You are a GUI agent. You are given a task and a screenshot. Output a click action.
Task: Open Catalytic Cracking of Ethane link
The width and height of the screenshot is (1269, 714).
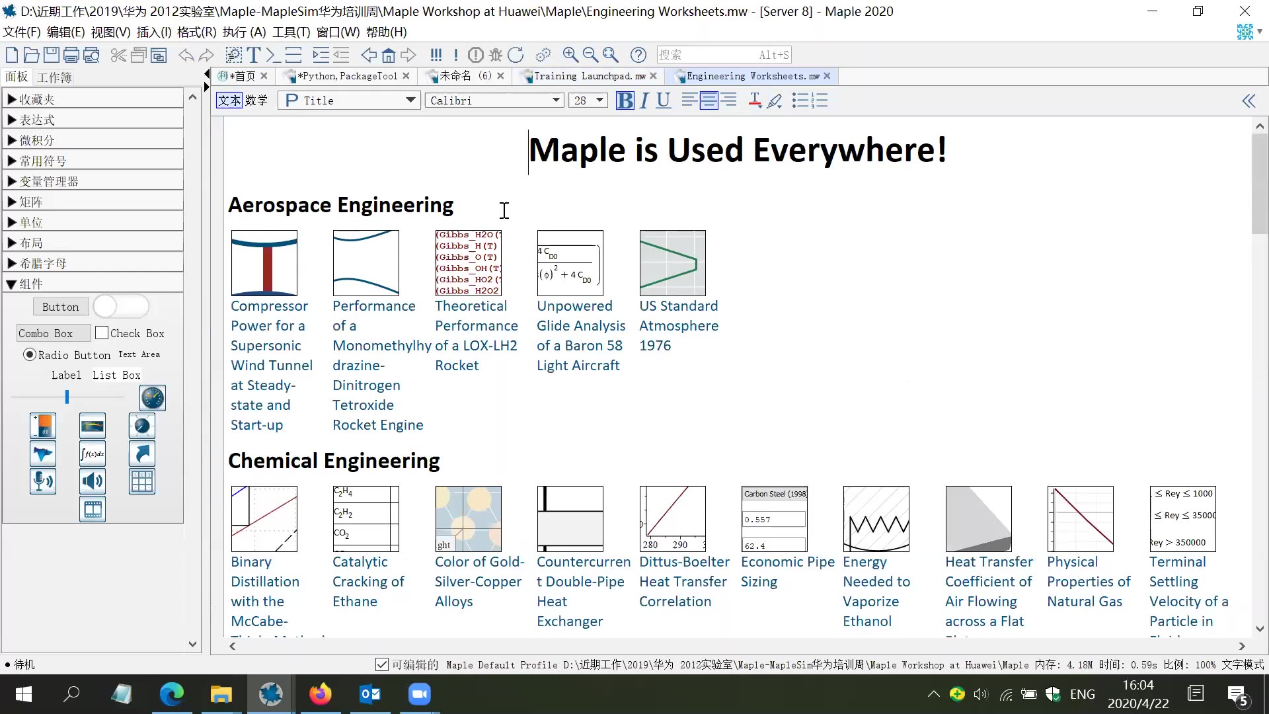(368, 581)
